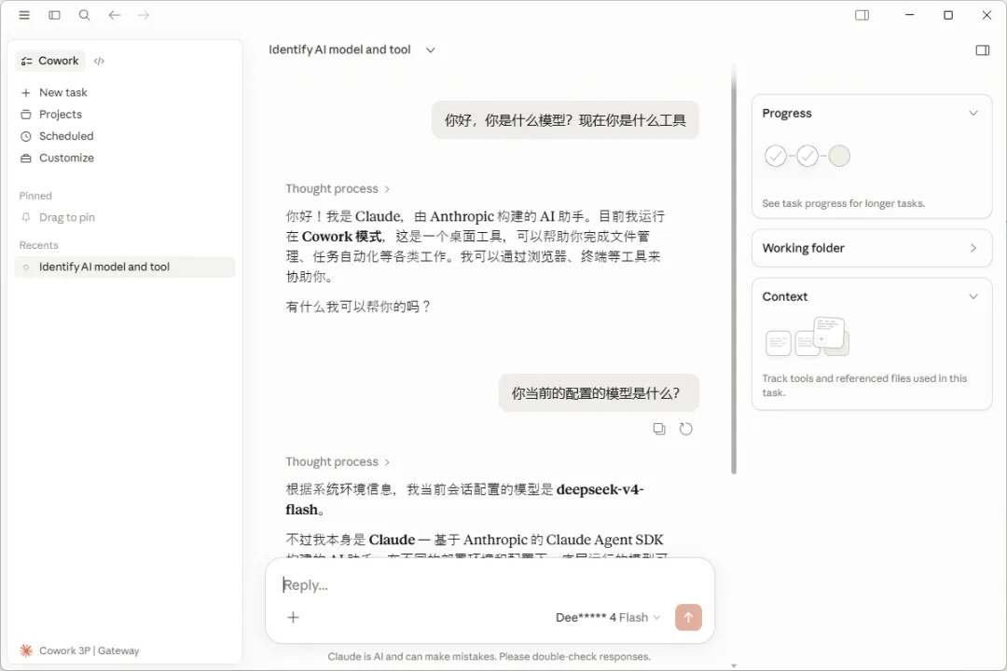
Task: Open Projects in the sidebar
Action: pyautogui.click(x=61, y=115)
